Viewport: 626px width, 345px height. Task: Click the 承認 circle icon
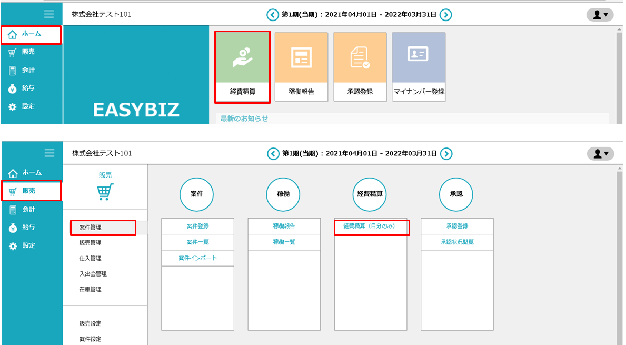pyautogui.click(x=456, y=194)
